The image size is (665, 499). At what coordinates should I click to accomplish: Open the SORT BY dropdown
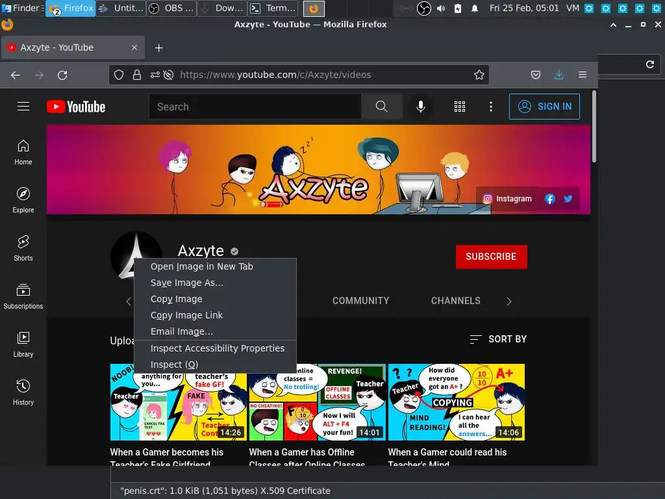click(x=498, y=339)
